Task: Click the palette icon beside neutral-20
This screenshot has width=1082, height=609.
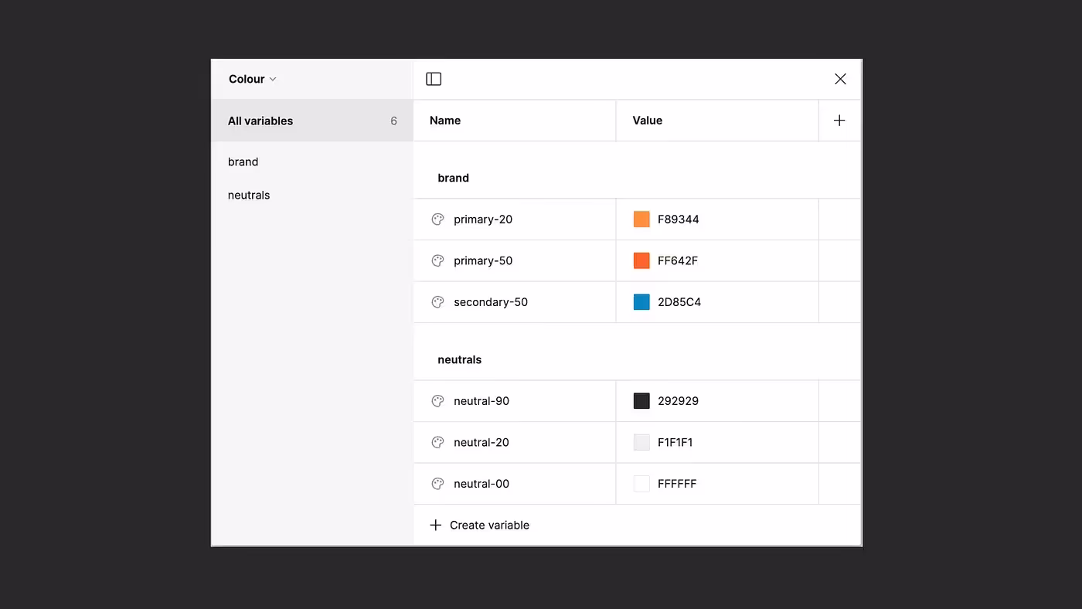Action: pos(437,443)
